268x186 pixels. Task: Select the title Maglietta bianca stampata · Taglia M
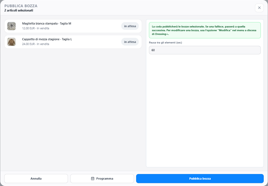click(x=47, y=23)
